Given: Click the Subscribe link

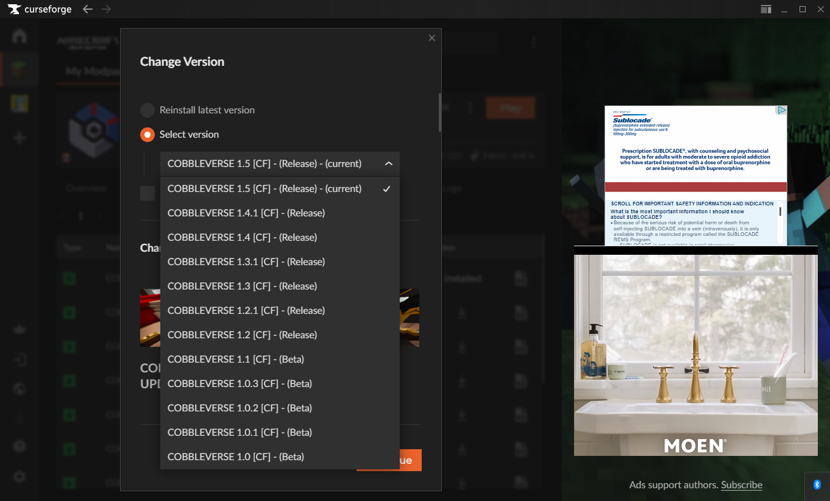Looking at the screenshot, I should 741,485.
